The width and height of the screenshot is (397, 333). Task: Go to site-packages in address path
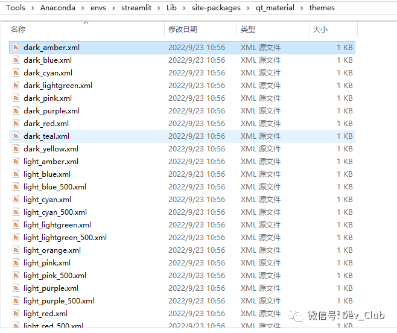pos(216,8)
